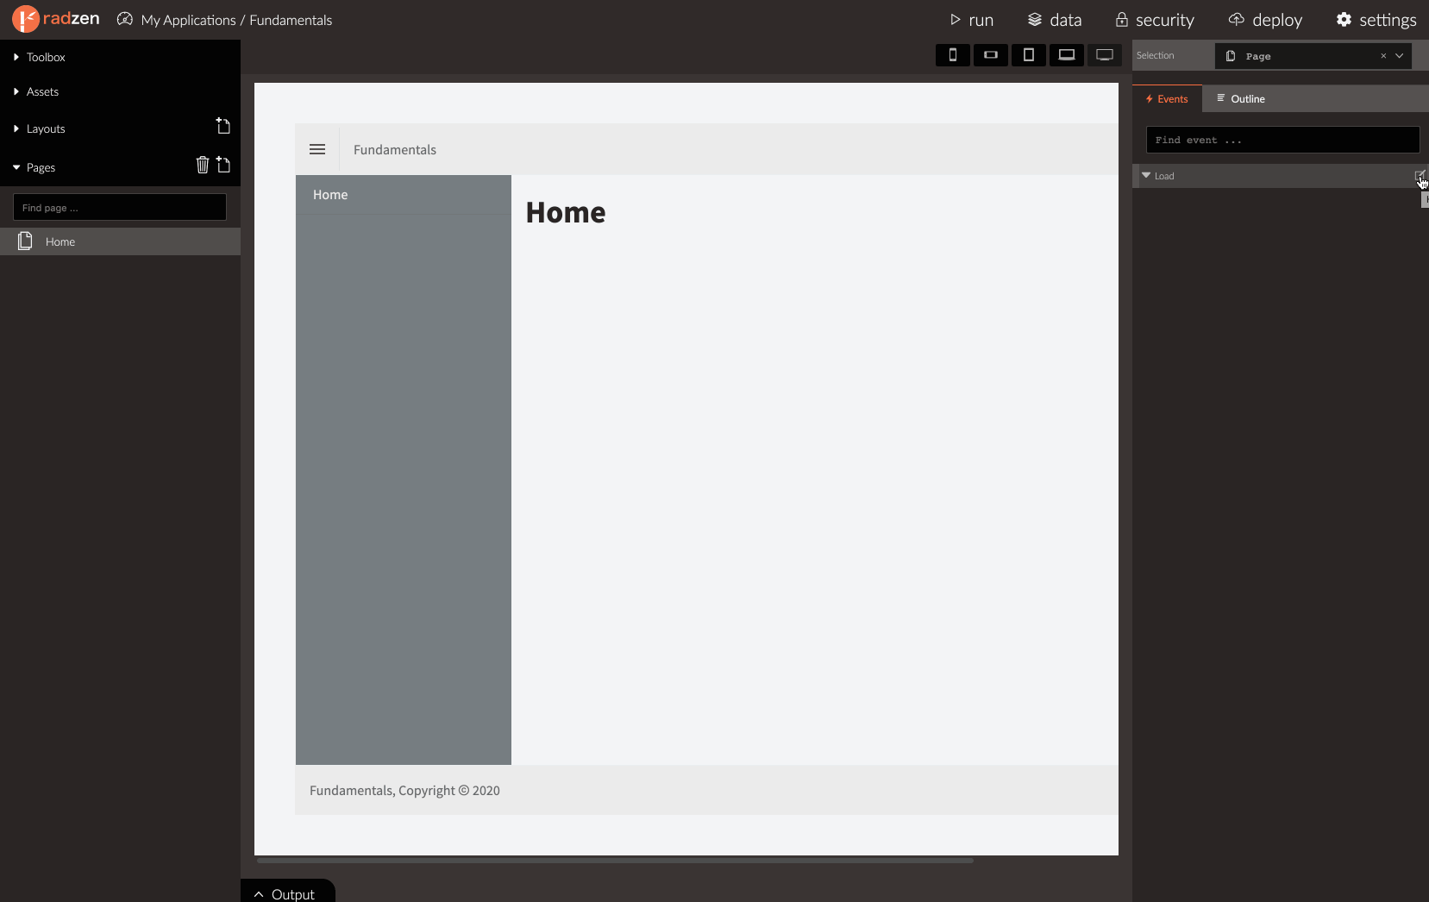Switch to laptop viewport preview
1429x902 pixels.
tap(1067, 55)
